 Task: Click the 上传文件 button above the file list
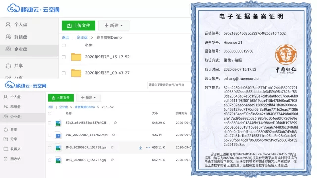pyautogui.click(x=61, y=98)
